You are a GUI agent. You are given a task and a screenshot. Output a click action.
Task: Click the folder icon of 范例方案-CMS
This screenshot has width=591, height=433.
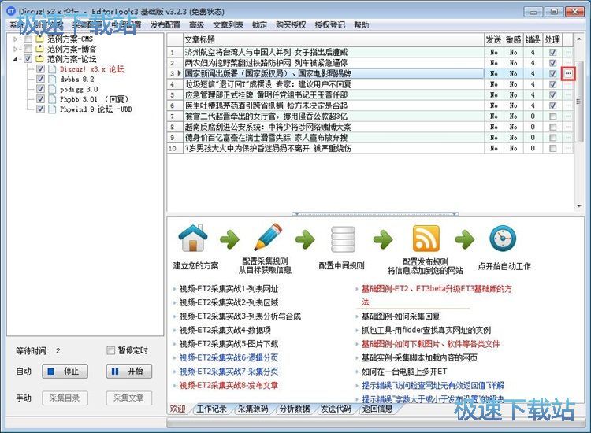point(39,39)
